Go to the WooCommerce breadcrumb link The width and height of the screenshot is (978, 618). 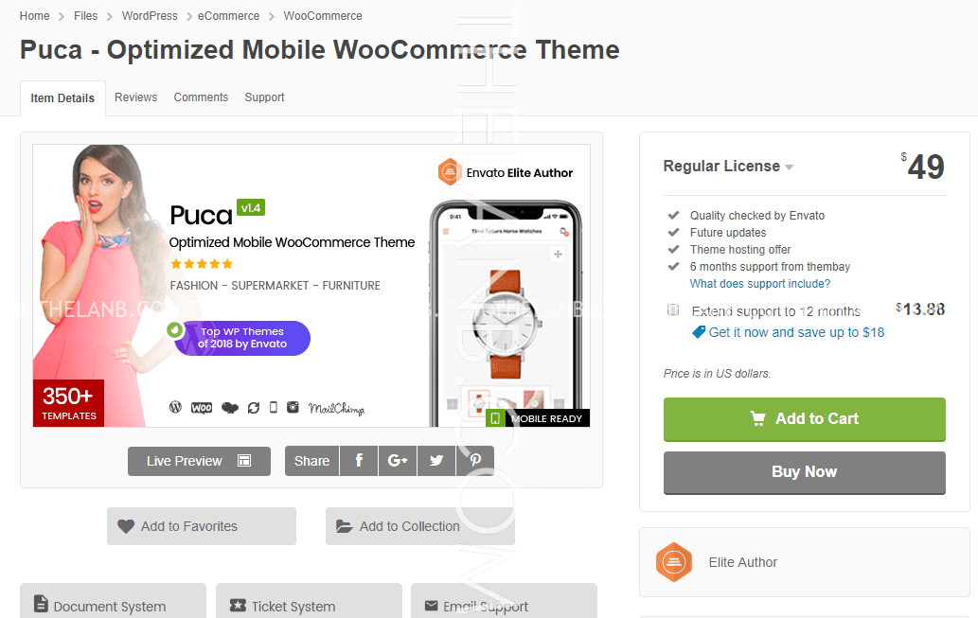[x=323, y=15]
